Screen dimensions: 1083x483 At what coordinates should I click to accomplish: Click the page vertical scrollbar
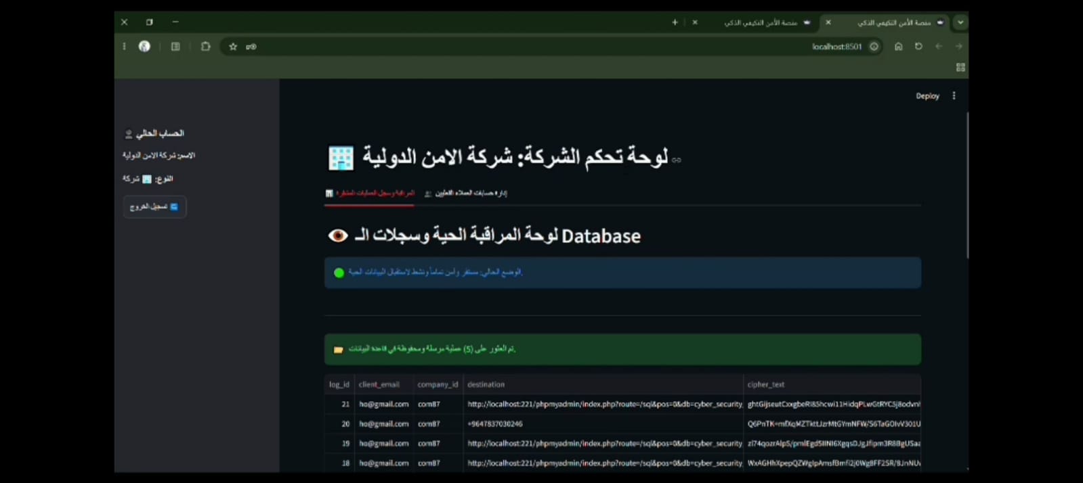[x=967, y=185]
